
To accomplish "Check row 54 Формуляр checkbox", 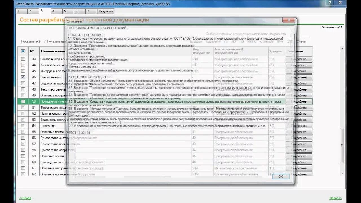I will pyautogui.click(x=23, y=126).
